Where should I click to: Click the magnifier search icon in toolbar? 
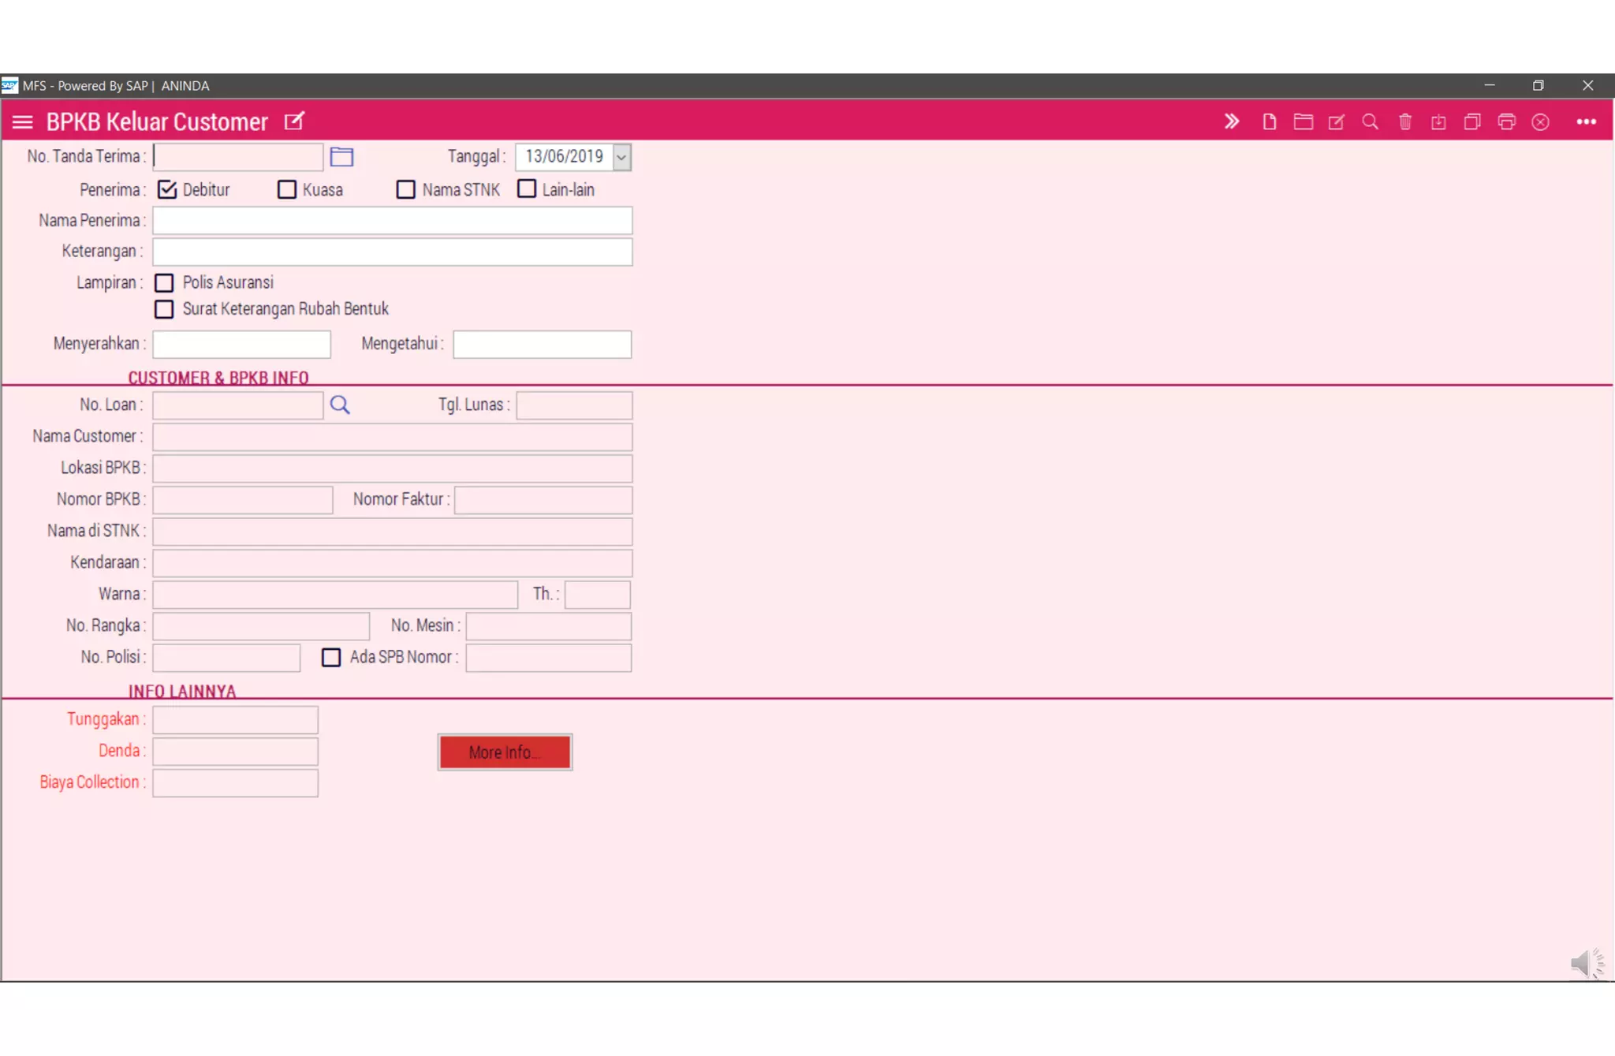[1371, 121]
